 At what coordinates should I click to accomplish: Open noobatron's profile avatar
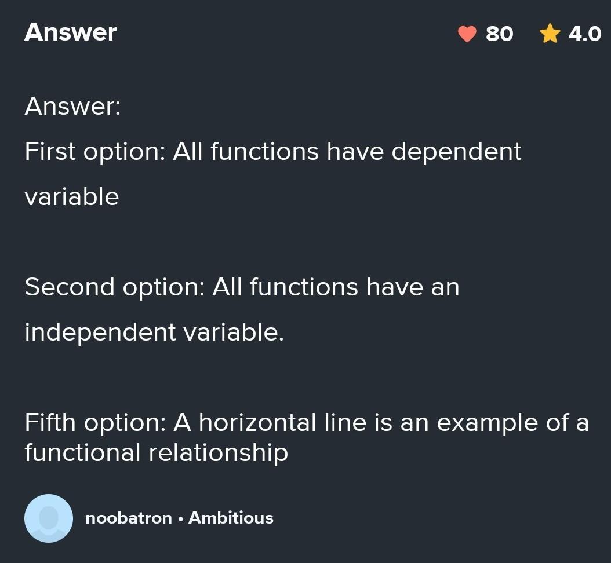pos(49,518)
